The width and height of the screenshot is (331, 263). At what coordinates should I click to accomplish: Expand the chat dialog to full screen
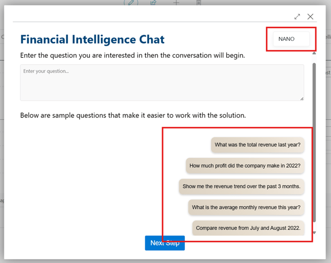pos(297,17)
